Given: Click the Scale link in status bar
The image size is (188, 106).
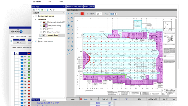Looking at the screenshot, I should (85, 99).
